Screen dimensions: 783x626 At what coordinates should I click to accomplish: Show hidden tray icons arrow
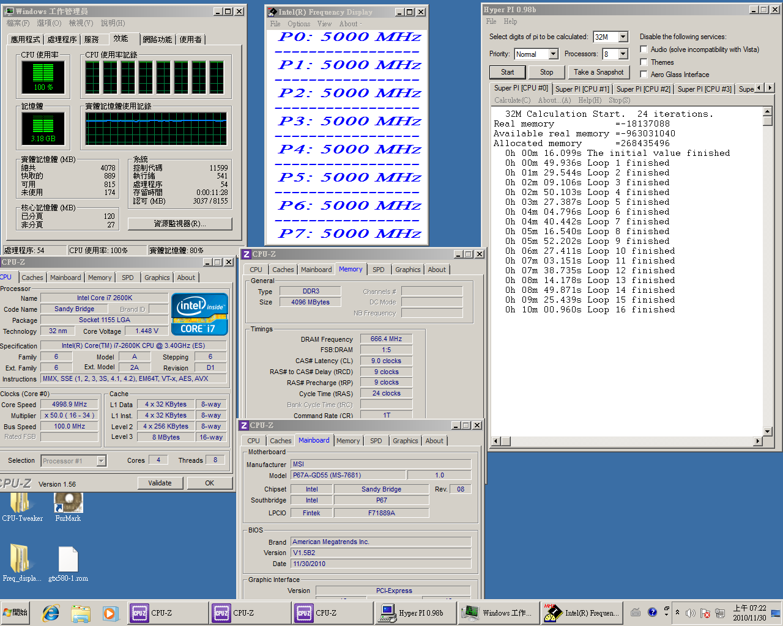point(677,613)
